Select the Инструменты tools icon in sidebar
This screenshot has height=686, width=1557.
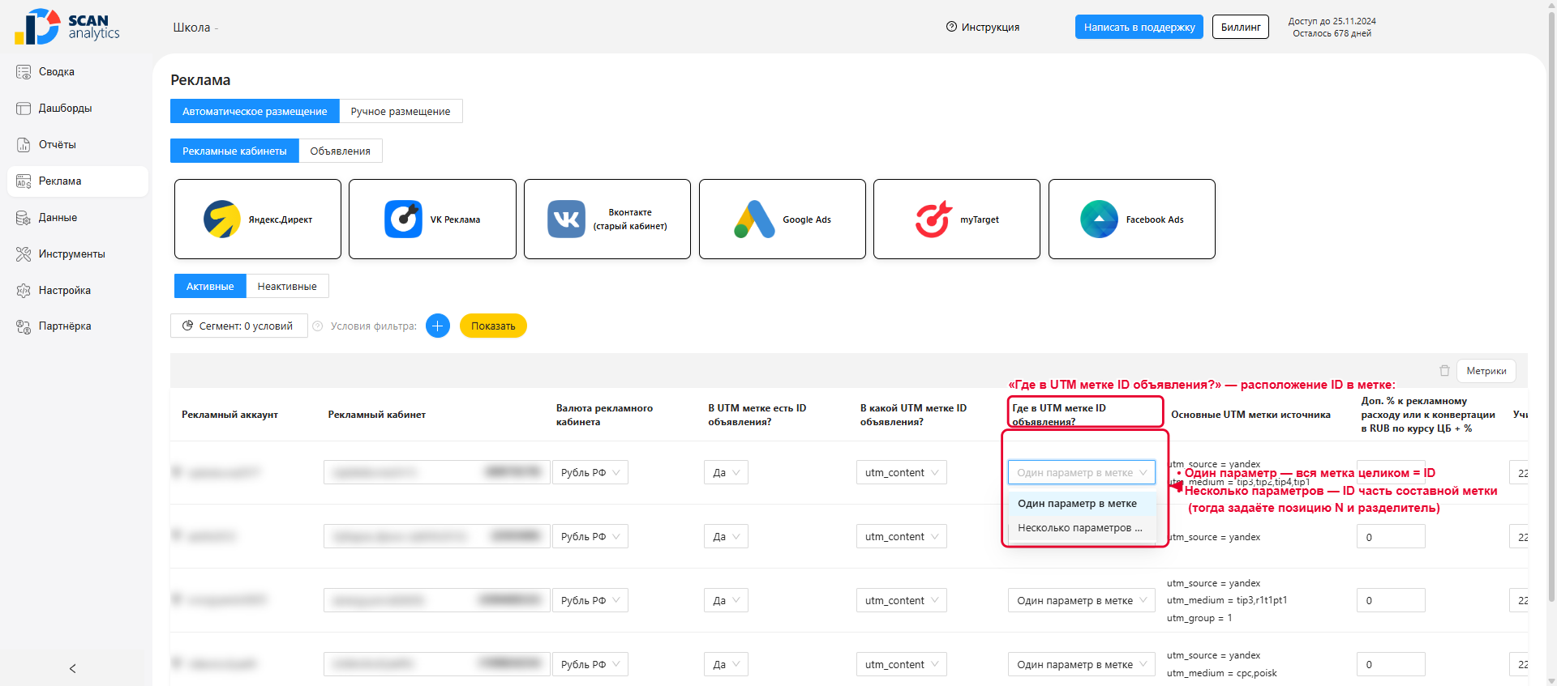point(24,254)
